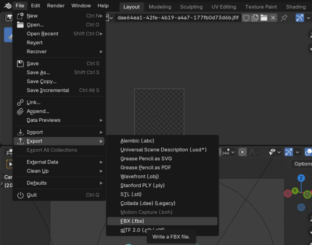The image size is (312, 245).
Task: Click Save As... menu entry
Action: [59, 72]
